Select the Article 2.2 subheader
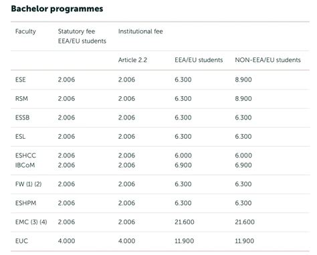The image size is (317, 255). [x=132, y=60]
